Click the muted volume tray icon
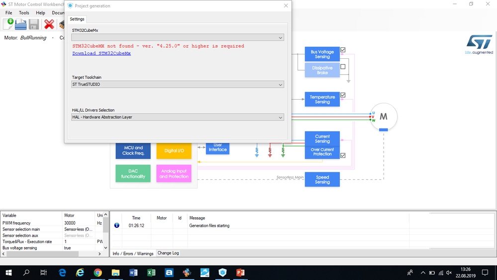The image size is (497, 280). point(449,273)
